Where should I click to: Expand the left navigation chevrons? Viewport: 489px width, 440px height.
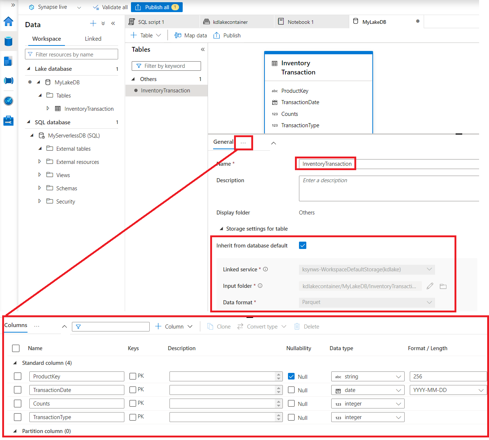click(x=13, y=5)
